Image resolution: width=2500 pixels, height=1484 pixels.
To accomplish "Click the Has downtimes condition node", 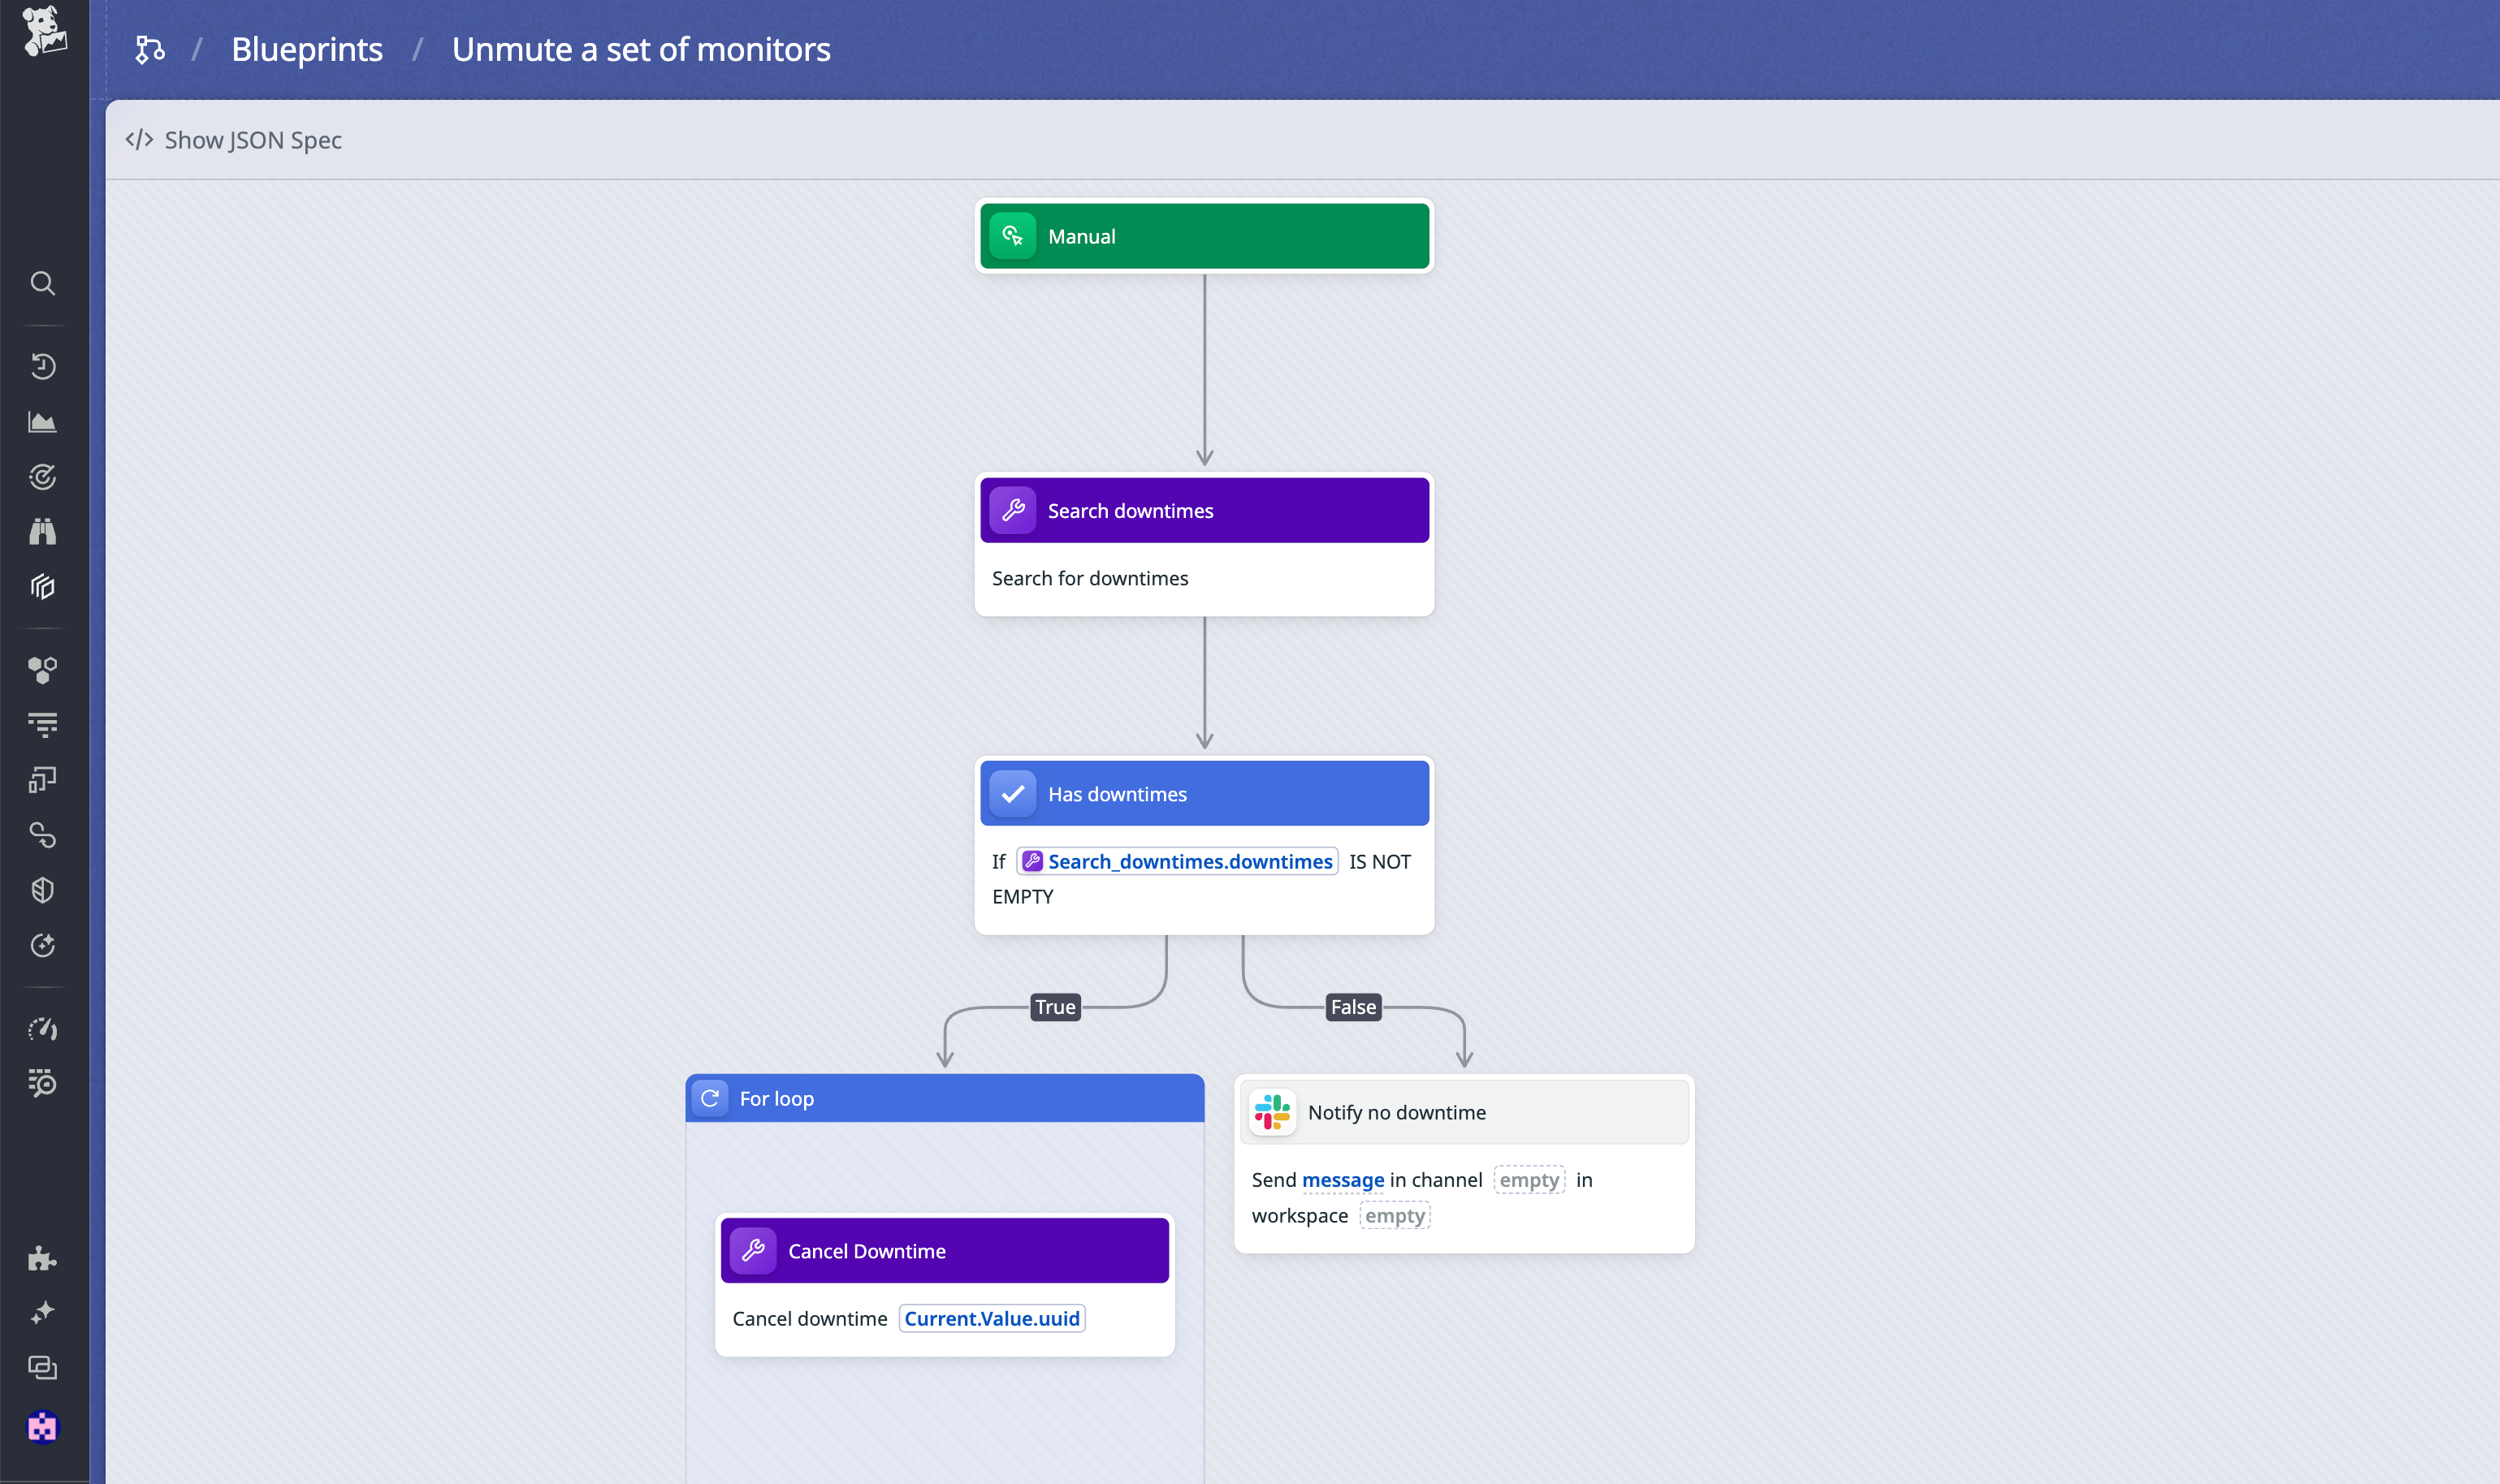I will (x=1204, y=794).
